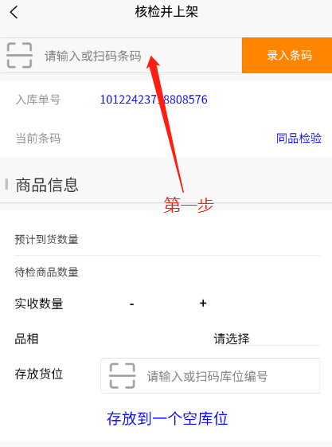Decrease 实收数量 with the minus sign
Screen dimensions: 332x447
pyautogui.click(x=132, y=304)
